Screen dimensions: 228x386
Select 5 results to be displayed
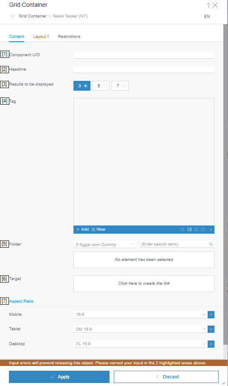click(101, 86)
